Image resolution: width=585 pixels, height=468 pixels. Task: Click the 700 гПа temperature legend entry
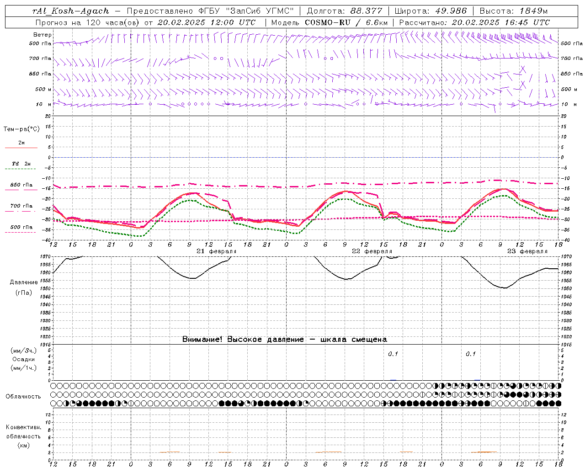[x=21, y=206]
